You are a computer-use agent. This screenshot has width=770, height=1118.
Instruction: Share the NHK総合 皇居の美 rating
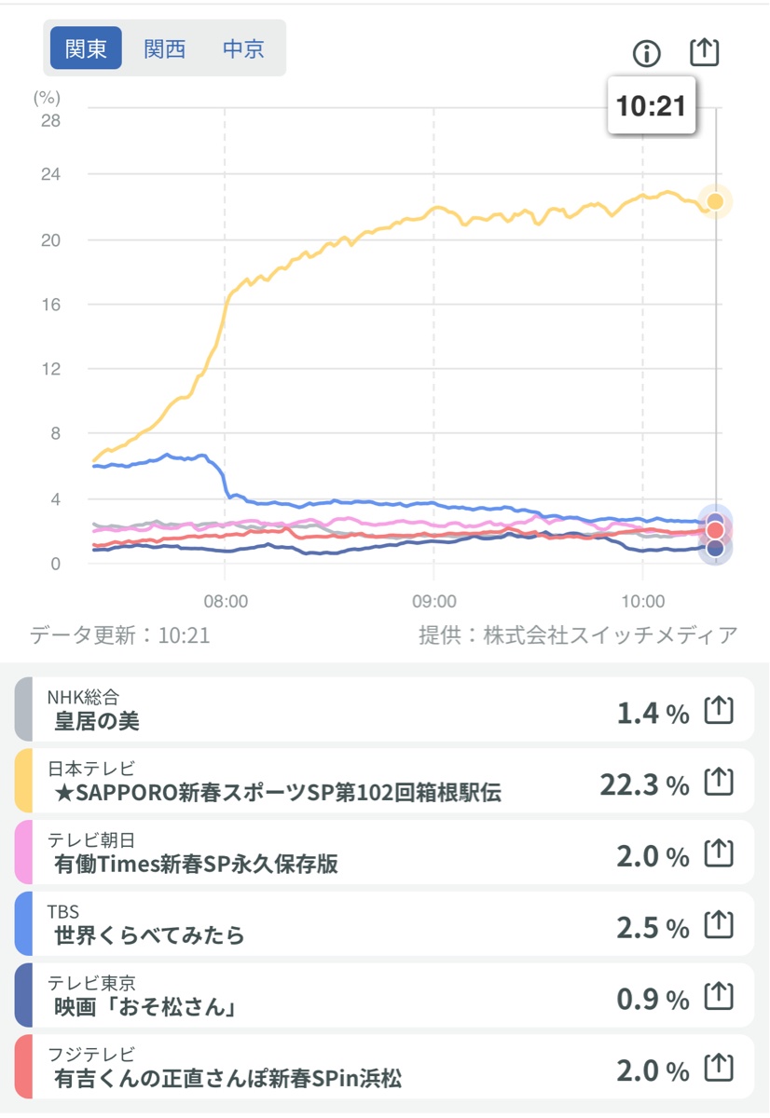pos(719,711)
